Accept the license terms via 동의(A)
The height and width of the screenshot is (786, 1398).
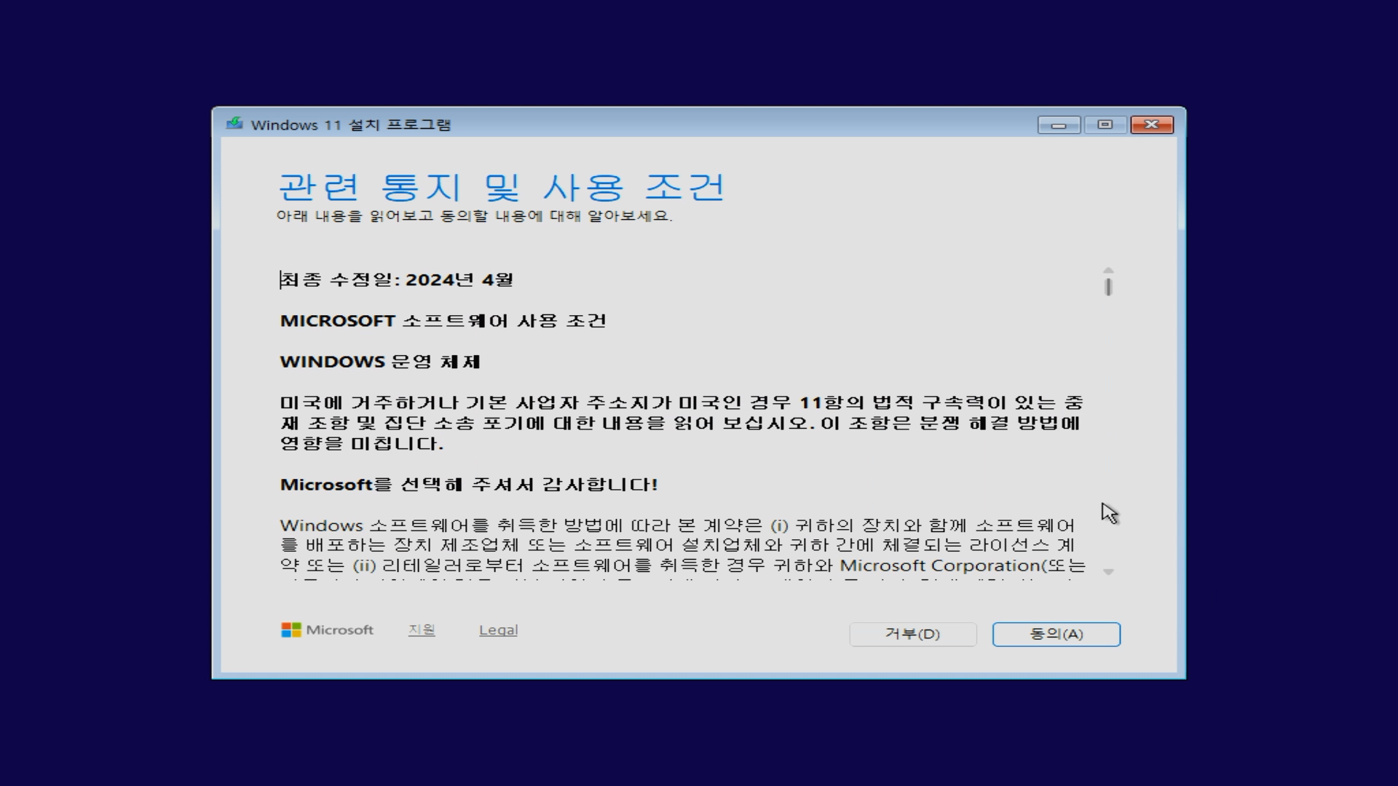pos(1055,633)
